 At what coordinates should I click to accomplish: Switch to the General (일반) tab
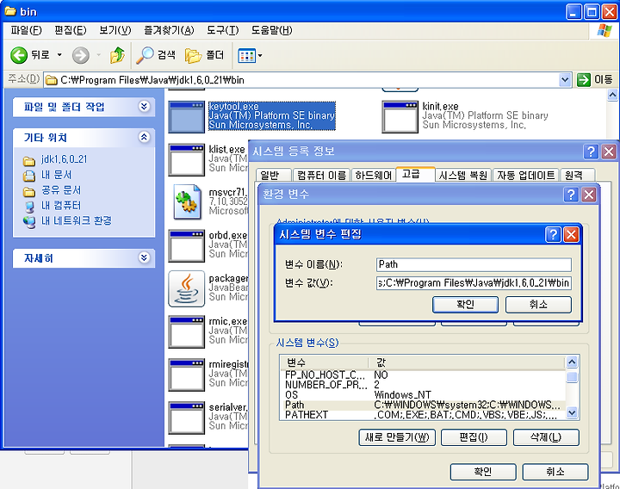tap(273, 175)
